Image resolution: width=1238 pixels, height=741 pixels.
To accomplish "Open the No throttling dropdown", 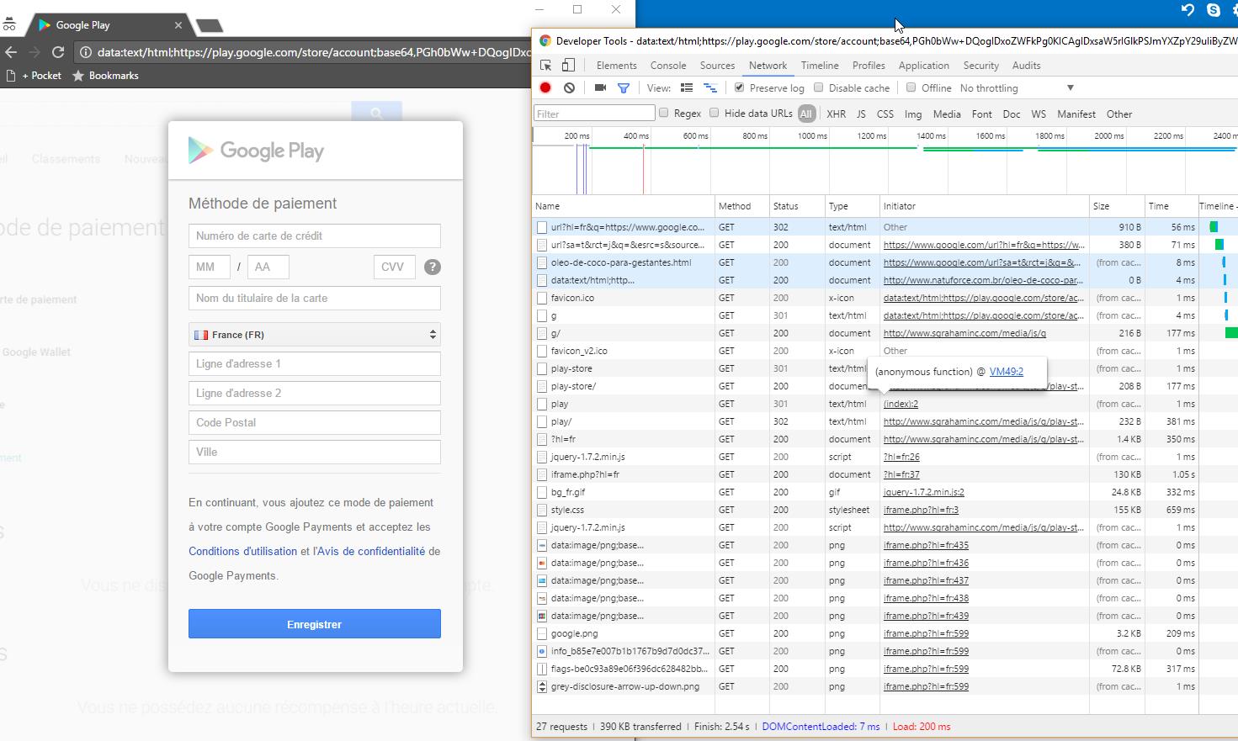I will 1017,87.
